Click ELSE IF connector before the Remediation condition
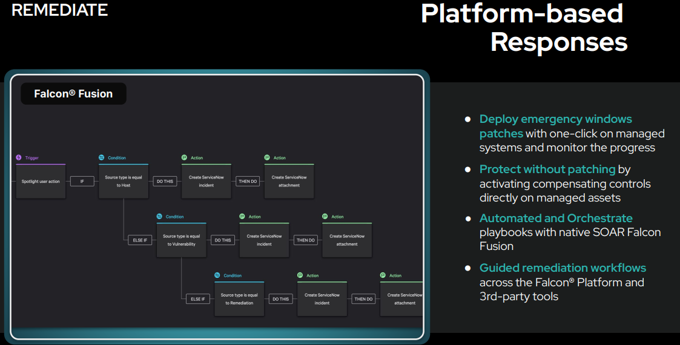Image resolution: width=680 pixels, height=345 pixels. point(198,299)
